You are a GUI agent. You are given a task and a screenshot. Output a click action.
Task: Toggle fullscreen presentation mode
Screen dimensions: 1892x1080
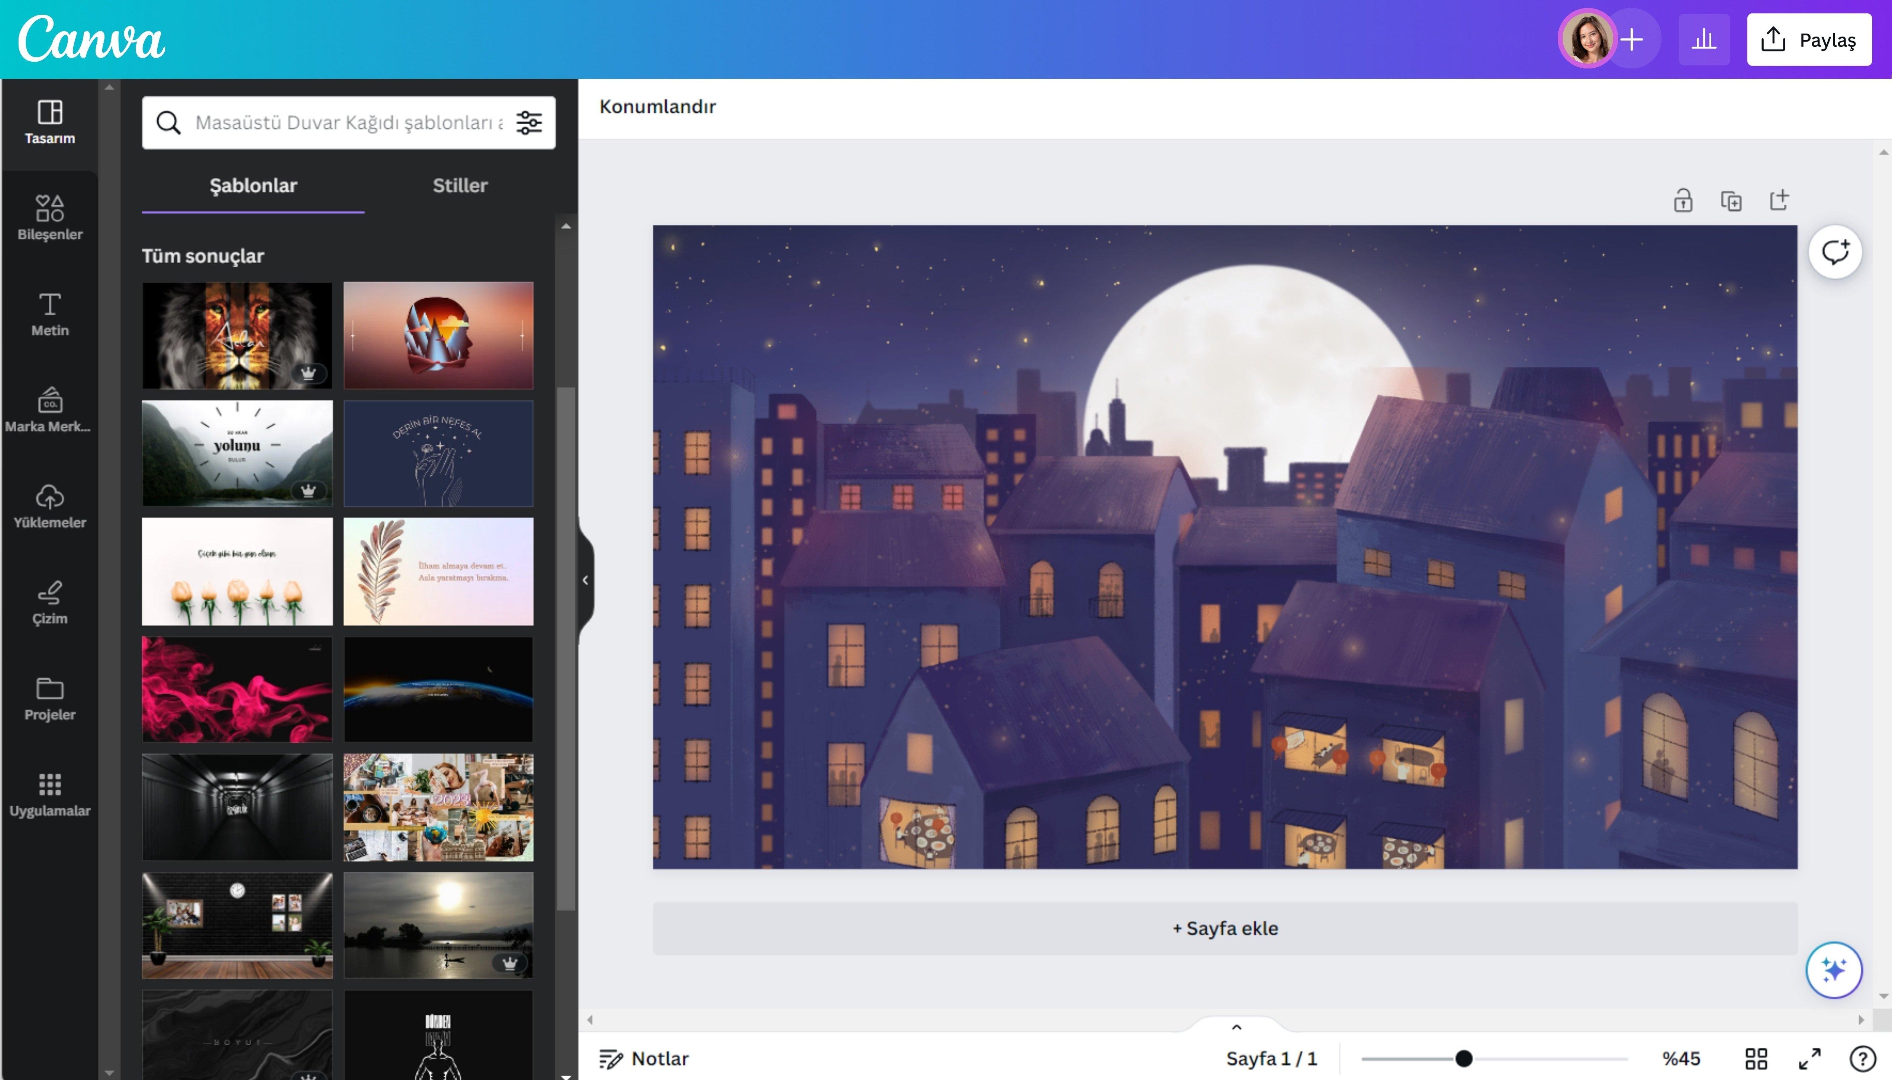(x=1810, y=1058)
